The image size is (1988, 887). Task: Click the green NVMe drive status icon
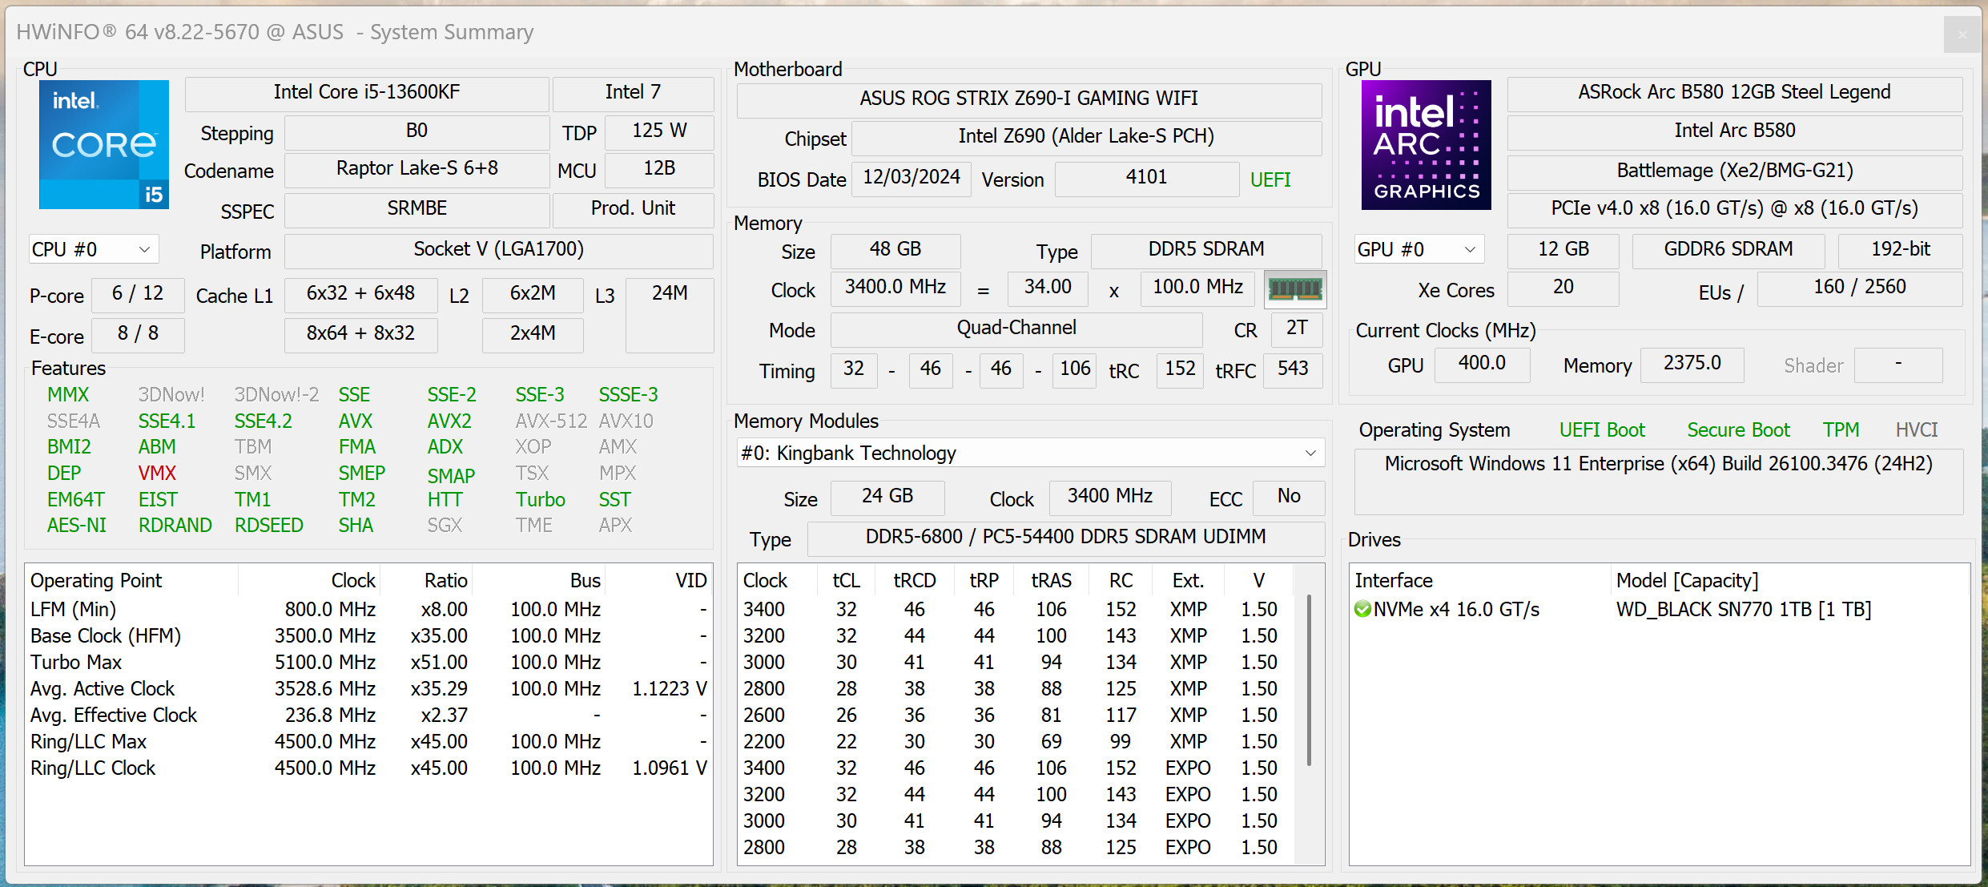[x=1362, y=610]
